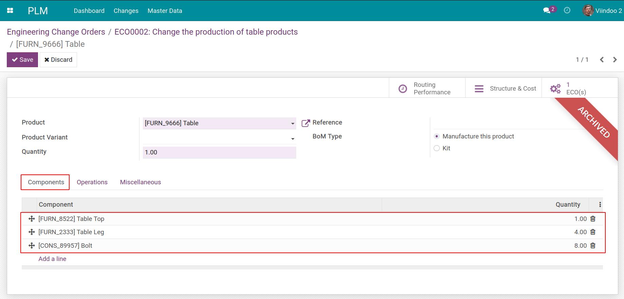The width and height of the screenshot is (624, 299).
Task: Open the apps grid menu icon
Action: tap(10, 11)
